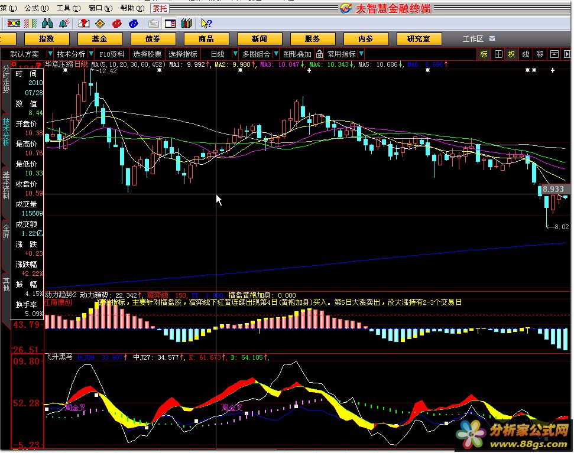Click the 飞升黑马 indicator name
The height and width of the screenshot is (453, 574).
coord(59,357)
